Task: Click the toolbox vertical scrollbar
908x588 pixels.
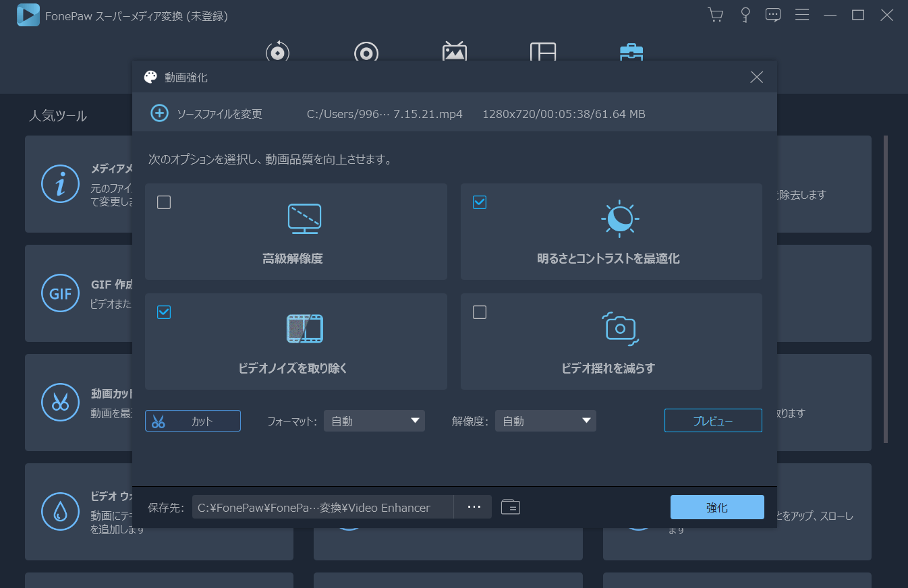Action: tap(886, 290)
